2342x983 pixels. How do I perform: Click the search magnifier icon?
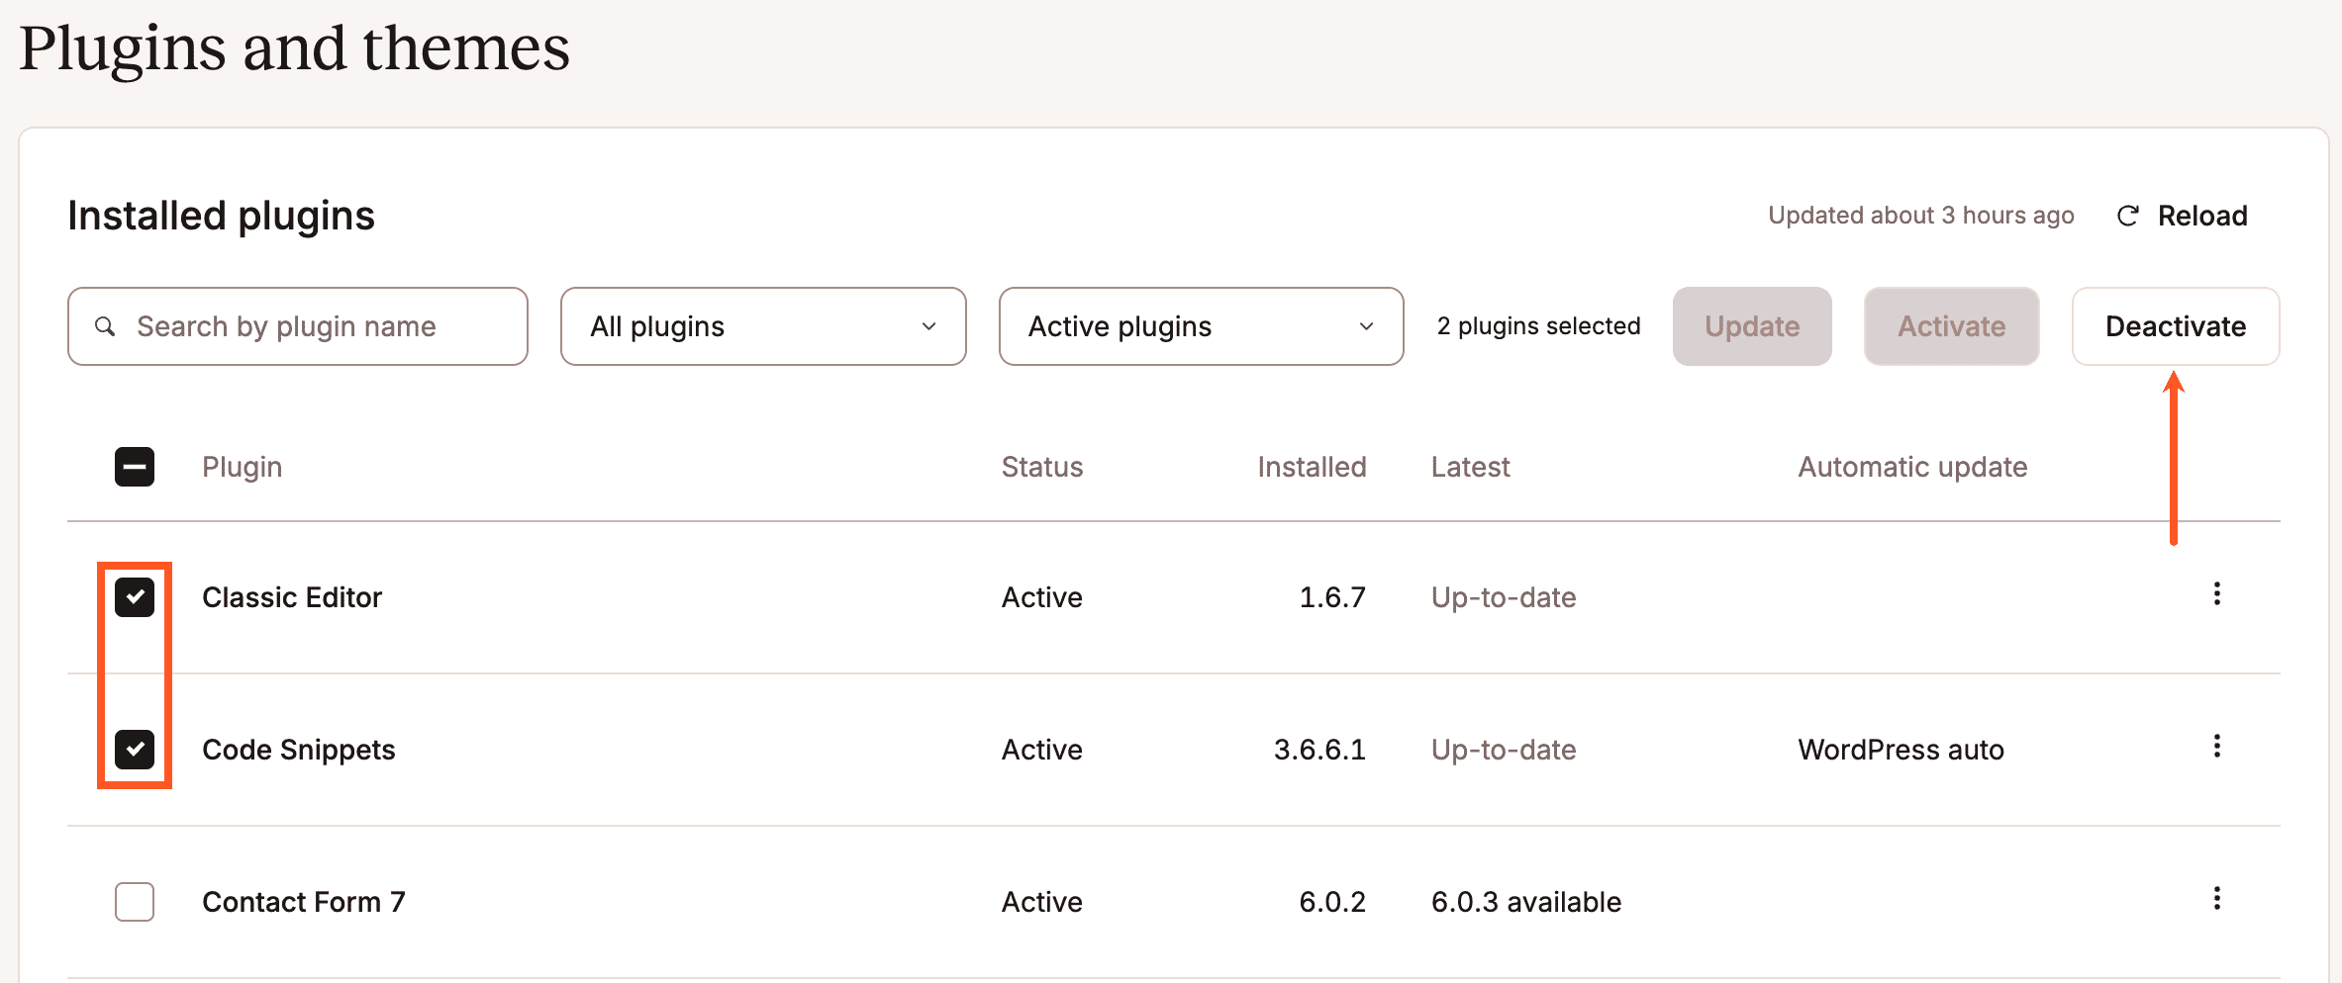pos(106,326)
